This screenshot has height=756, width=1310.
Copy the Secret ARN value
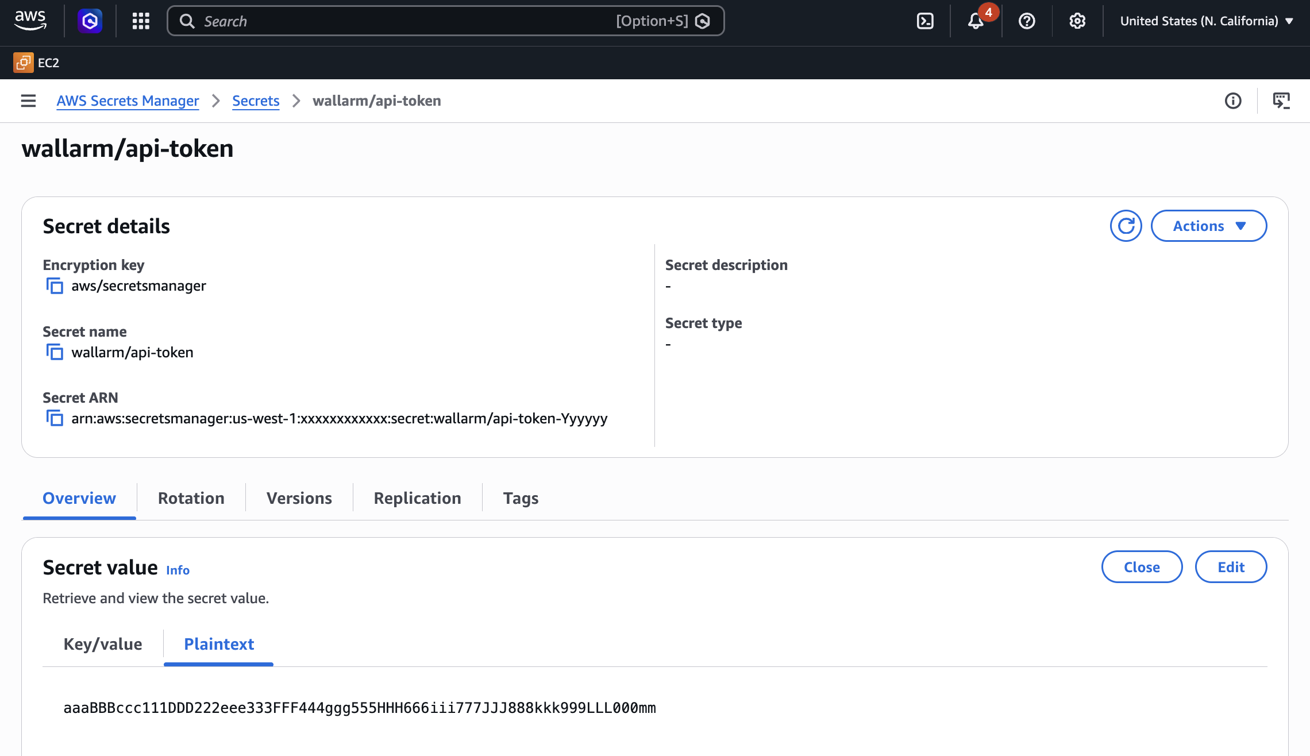click(x=55, y=419)
